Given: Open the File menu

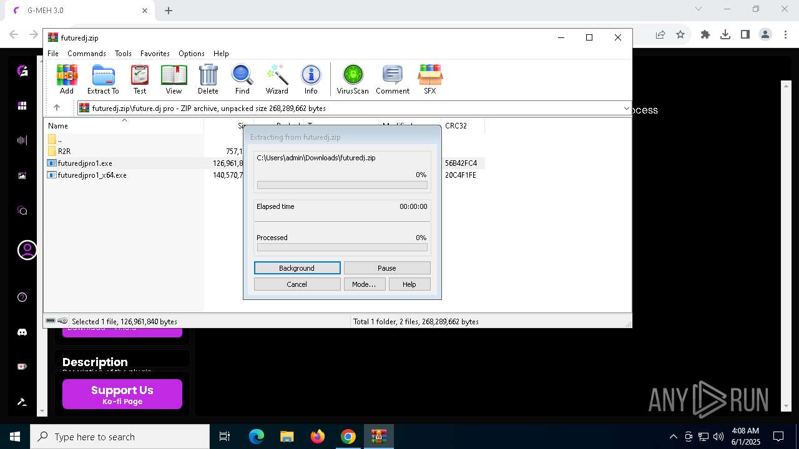Looking at the screenshot, I should click(53, 54).
